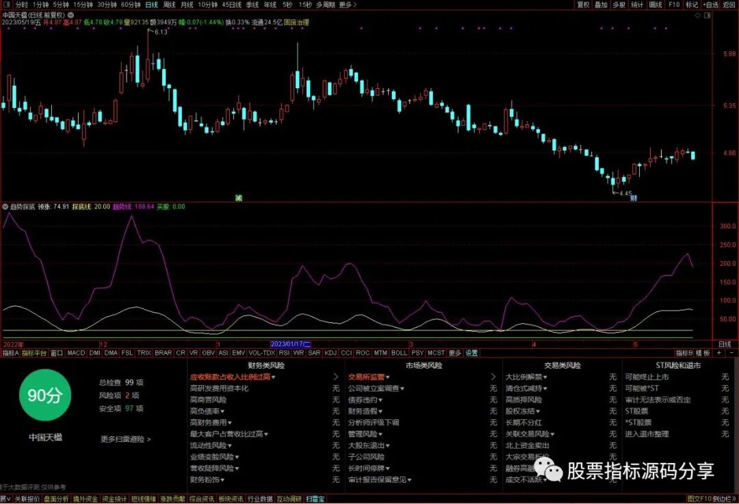Expand the 交易所监管 risk item
This screenshot has height=504, width=739.
(x=369, y=377)
